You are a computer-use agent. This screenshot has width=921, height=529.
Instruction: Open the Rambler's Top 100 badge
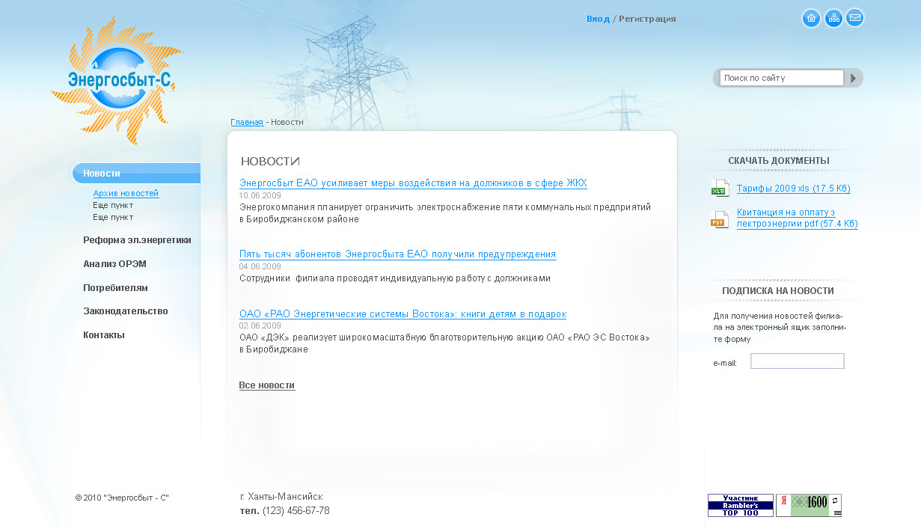point(741,505)
